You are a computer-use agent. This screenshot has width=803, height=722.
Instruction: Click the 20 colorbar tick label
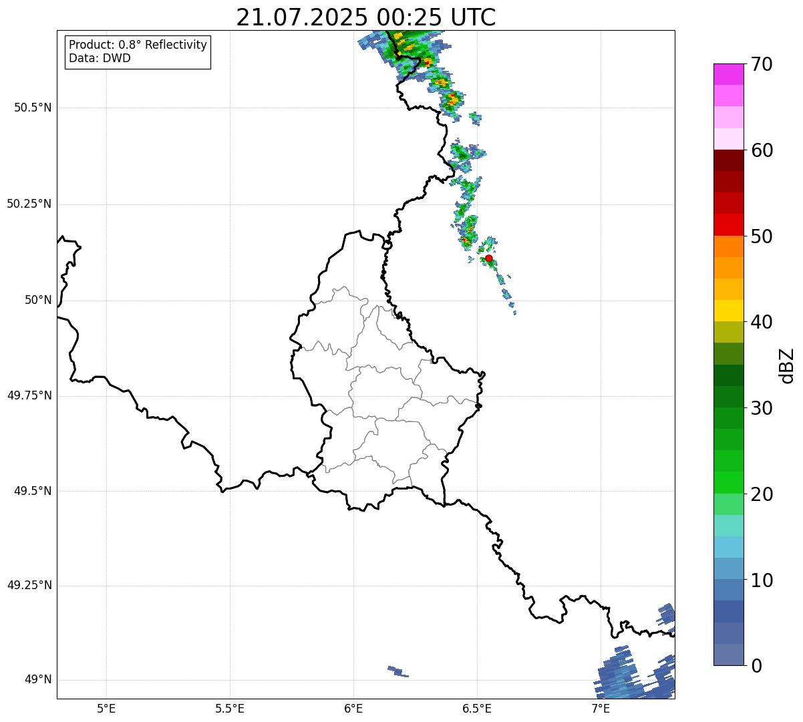coord(762,494)
